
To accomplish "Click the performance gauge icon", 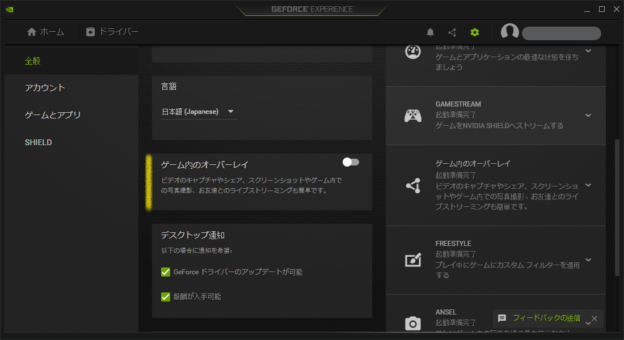I will (x=413, y=52).
